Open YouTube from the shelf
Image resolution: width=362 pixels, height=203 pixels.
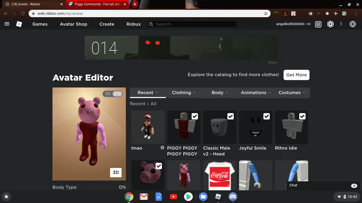pos(173,197)
